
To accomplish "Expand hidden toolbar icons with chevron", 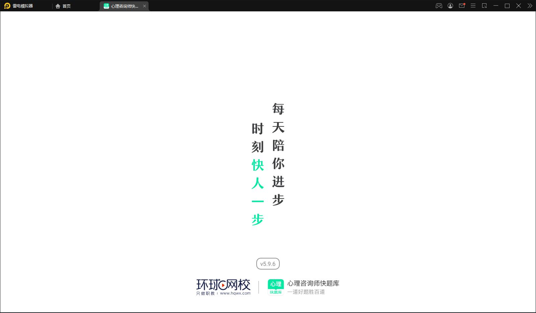I will (x=530, y=6).
